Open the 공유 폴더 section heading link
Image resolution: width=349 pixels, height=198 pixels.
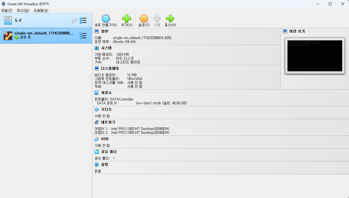click(109, 152)
